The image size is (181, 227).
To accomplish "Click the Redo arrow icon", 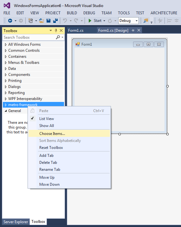I will 76,21.
